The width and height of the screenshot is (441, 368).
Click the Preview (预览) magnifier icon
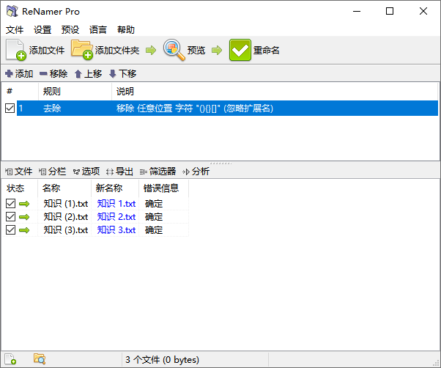pyautogui.click(x=174, y=50)
